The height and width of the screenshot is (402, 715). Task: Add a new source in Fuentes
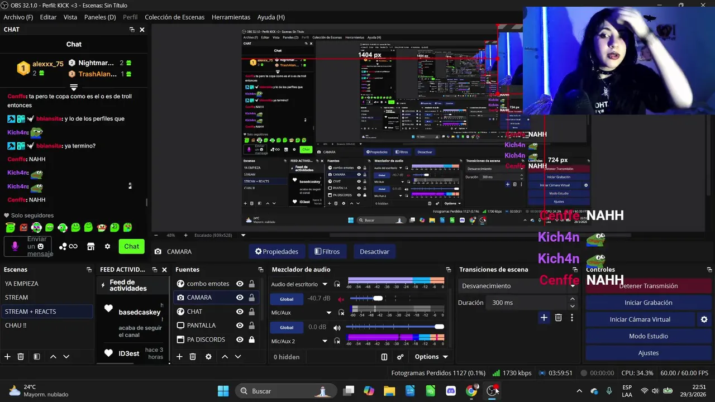179,356
